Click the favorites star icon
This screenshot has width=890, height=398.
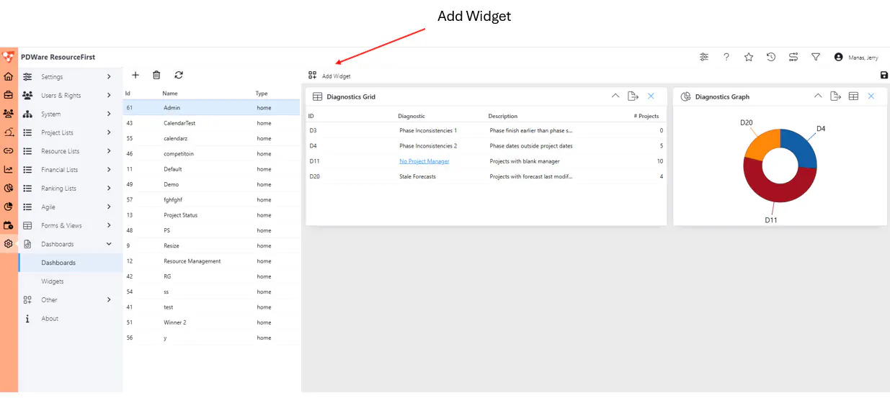[749, 57]
